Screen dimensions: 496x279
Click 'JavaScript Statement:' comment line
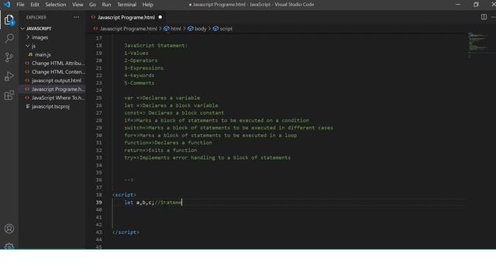[156, 46]
